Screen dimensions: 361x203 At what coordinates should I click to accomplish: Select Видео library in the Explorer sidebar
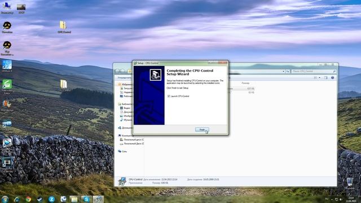125,108
